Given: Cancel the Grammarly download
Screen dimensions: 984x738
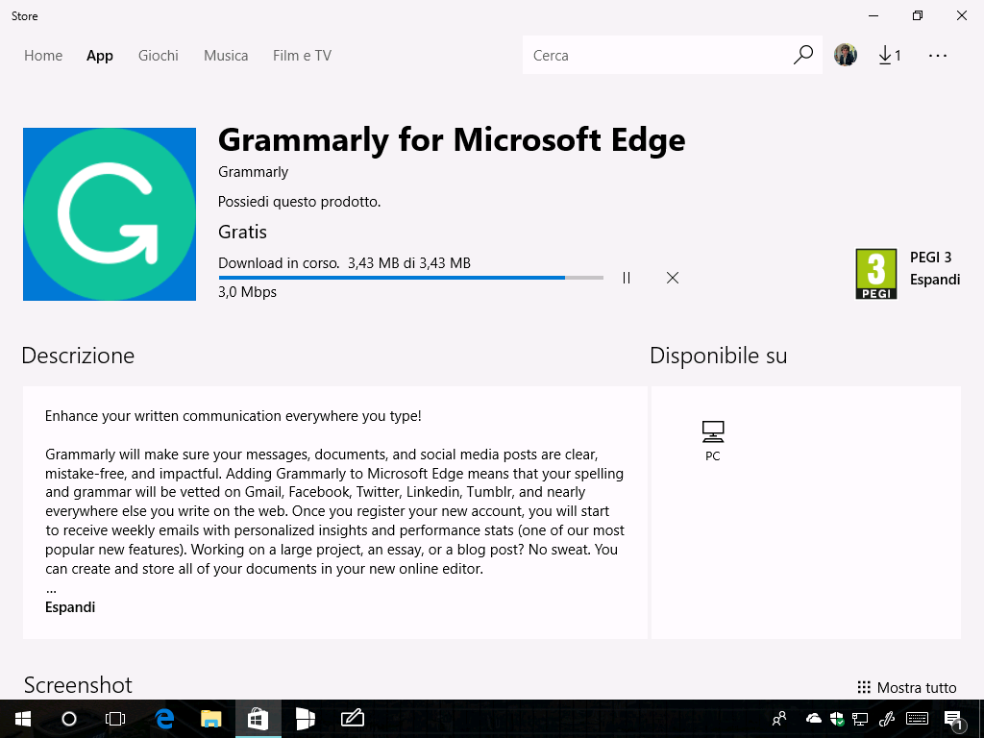Looking at the screenshot, I should [673, 278].
